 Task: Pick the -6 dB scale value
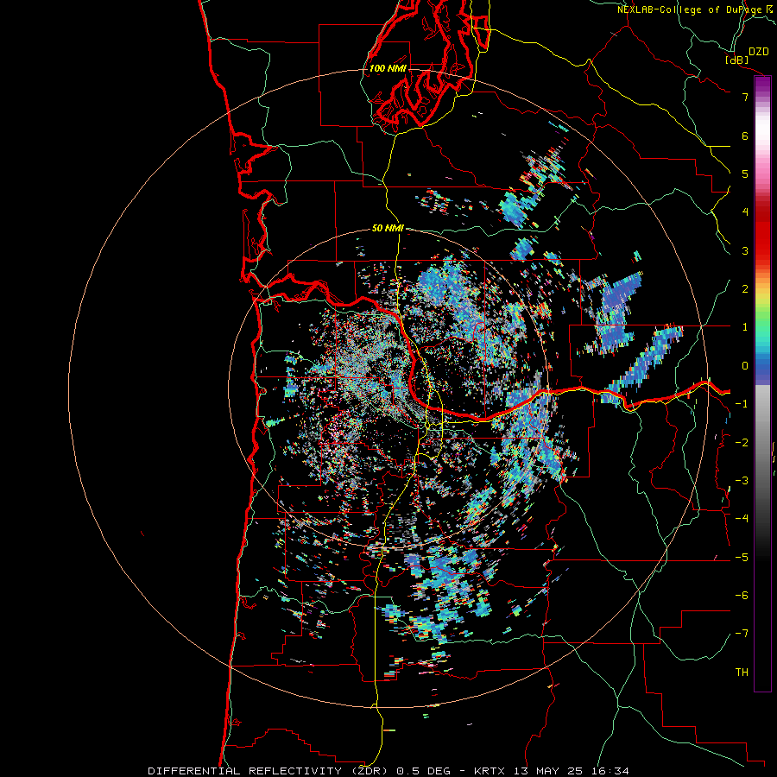(742, 596)
